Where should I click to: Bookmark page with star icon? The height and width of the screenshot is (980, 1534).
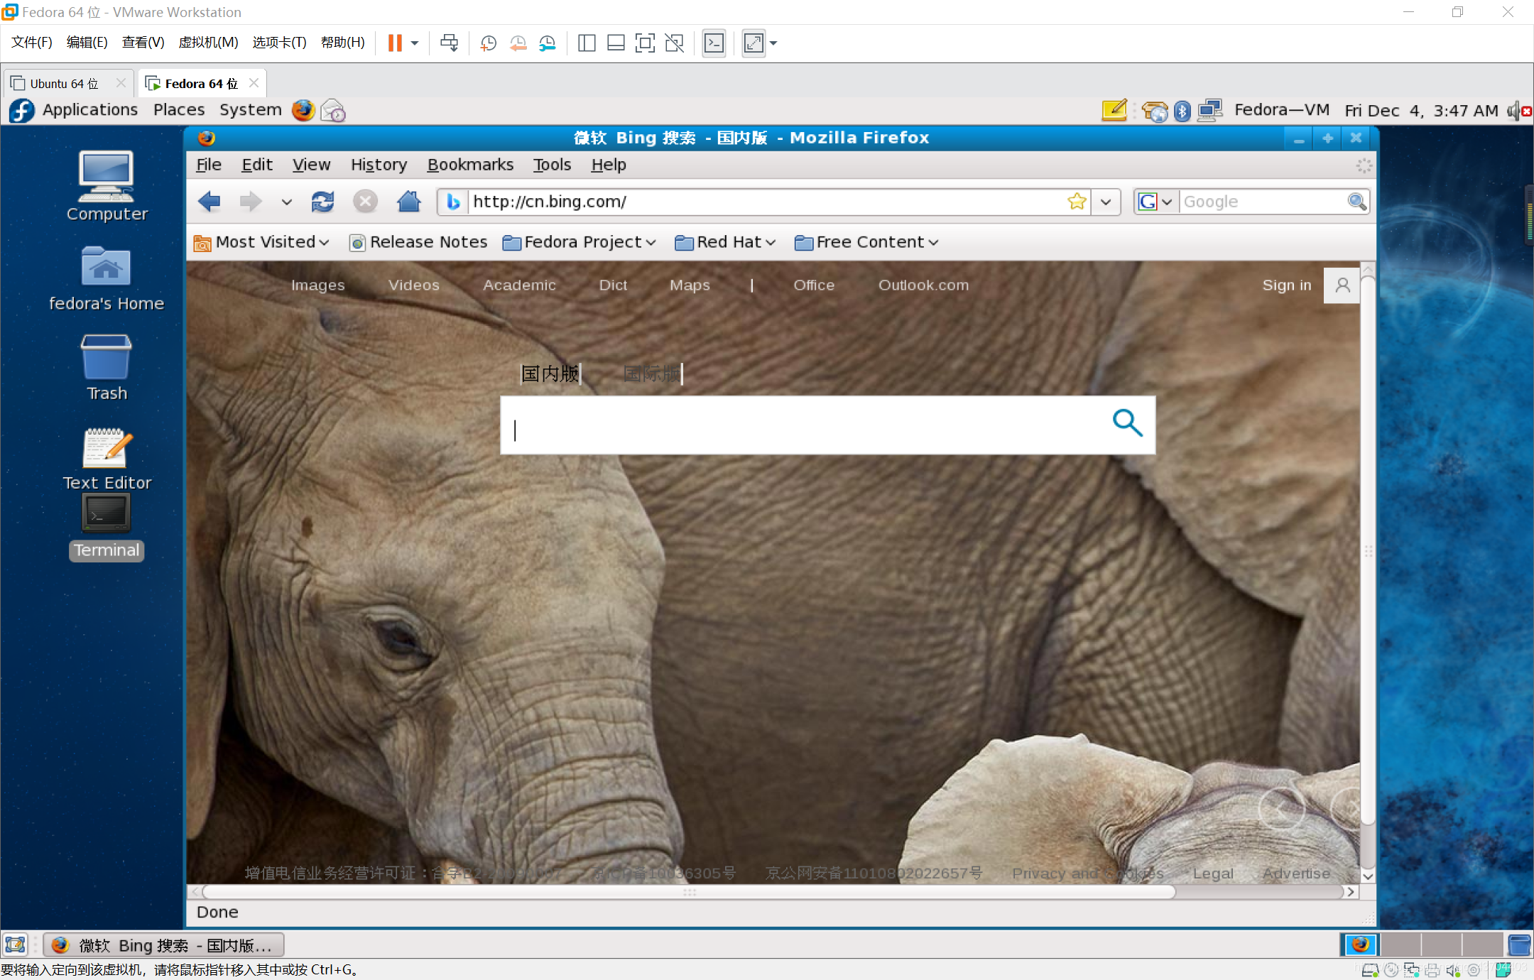[x=1076, y=202]
